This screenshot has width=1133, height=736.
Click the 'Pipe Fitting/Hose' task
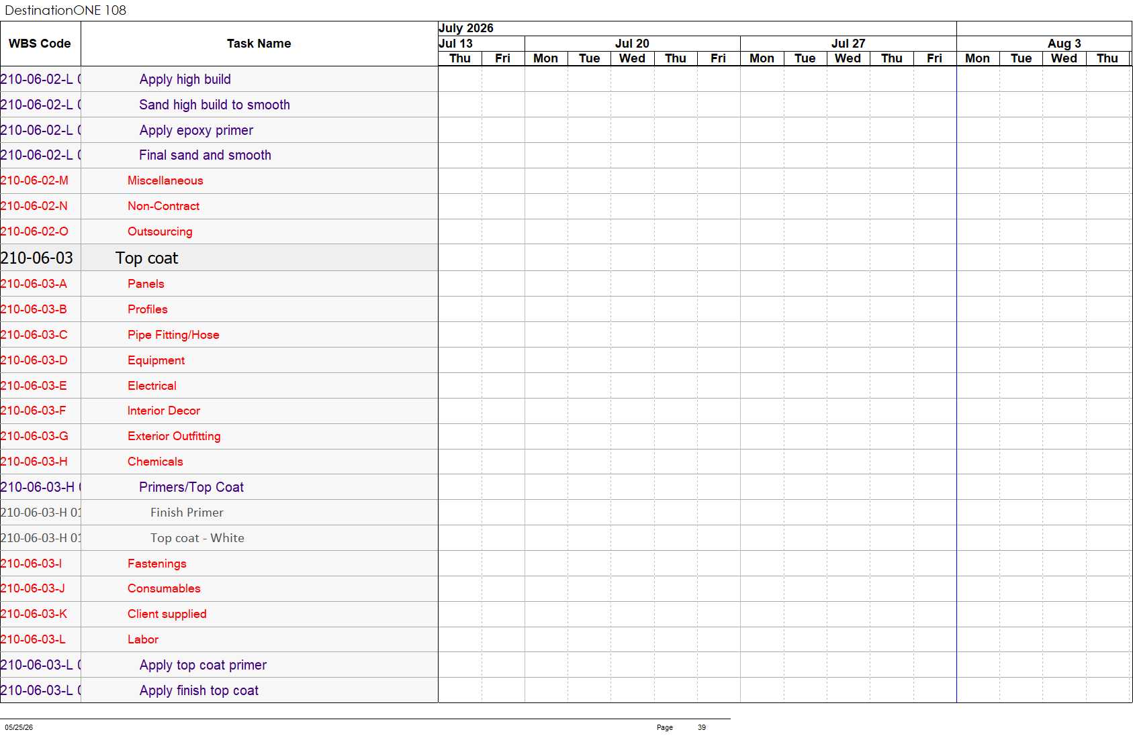pos(173,335)
